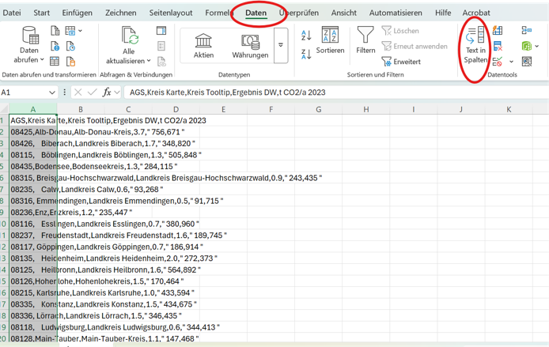549x347 pixels.
Task: Click the From Text/CSV import icon
Action: 55,31
